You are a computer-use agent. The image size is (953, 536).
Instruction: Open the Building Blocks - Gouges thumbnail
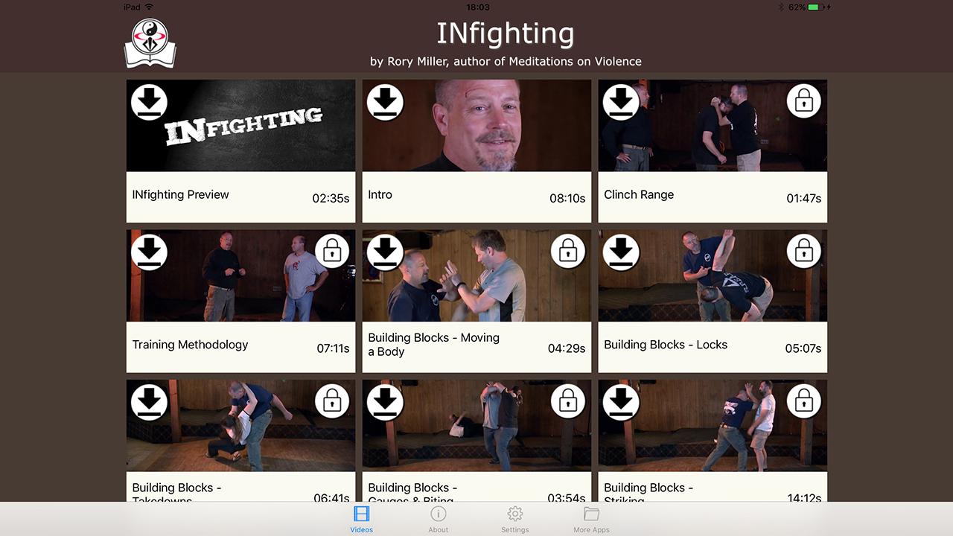(x=476, y=426)
